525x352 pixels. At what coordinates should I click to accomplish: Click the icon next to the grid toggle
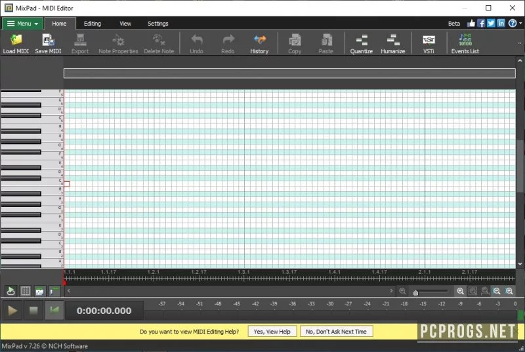tap(39, 291)
